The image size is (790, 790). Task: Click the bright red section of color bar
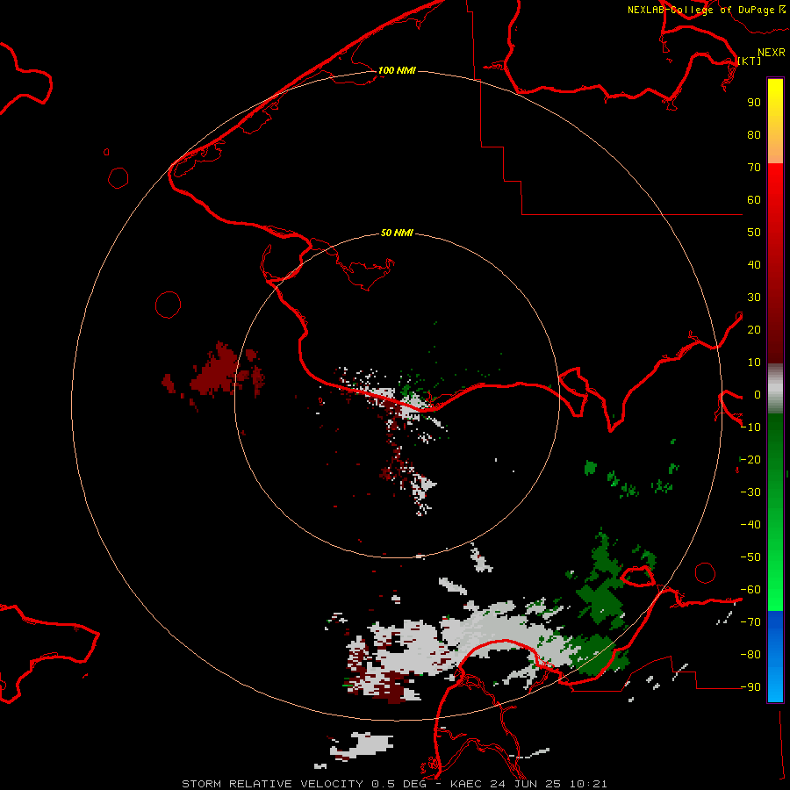pos(775,186)
